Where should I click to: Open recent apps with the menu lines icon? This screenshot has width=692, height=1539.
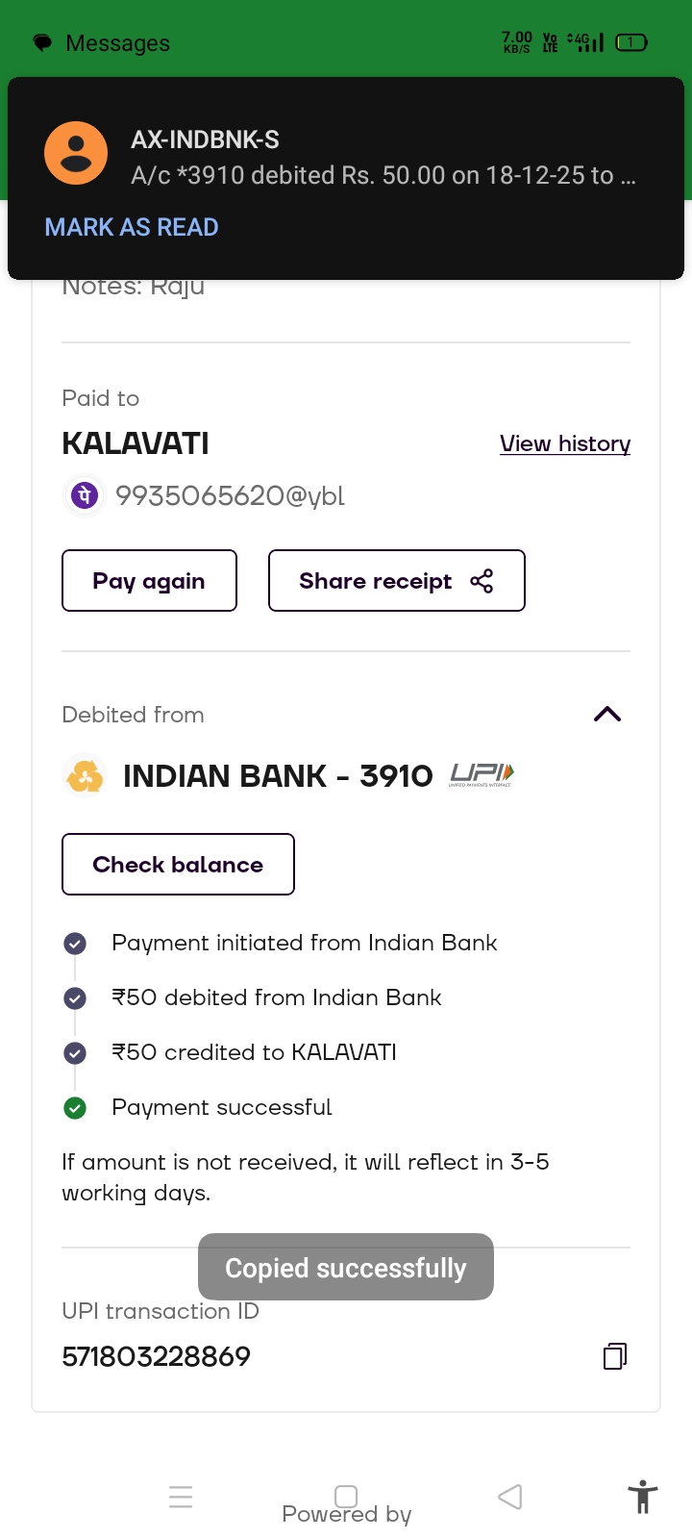[x=181, y=1497]
